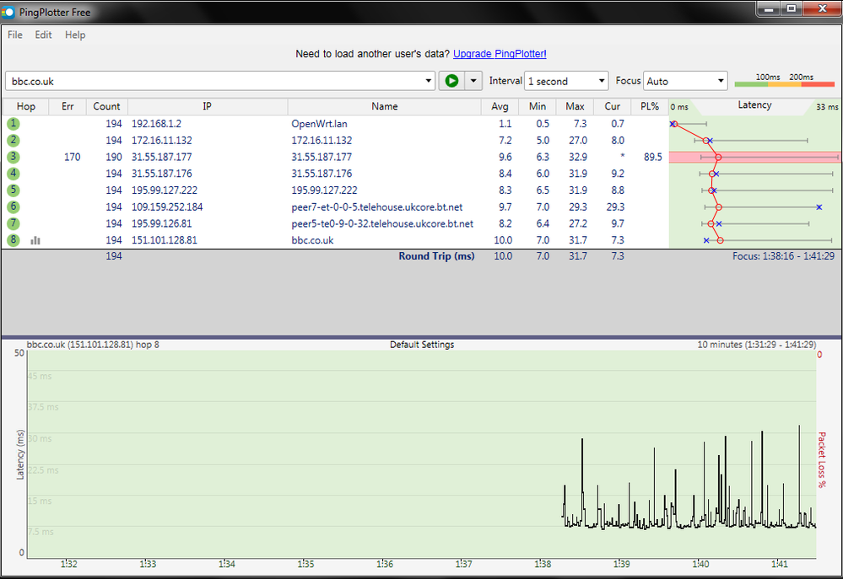Screen dimensions: 843x579
Task: Open the Help menu
Action: click(x=75, y=35)
